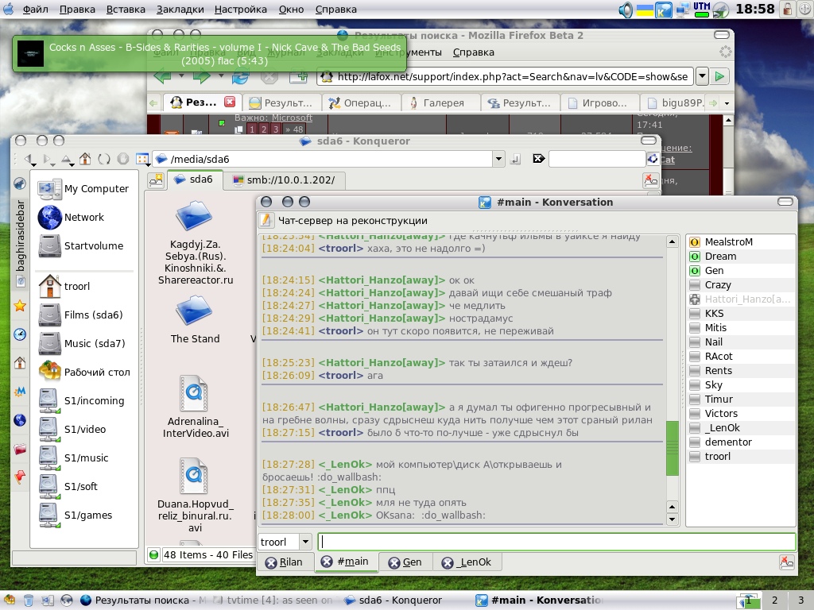Close the Konversation tab via bottom-right icon

coord(787,562)
